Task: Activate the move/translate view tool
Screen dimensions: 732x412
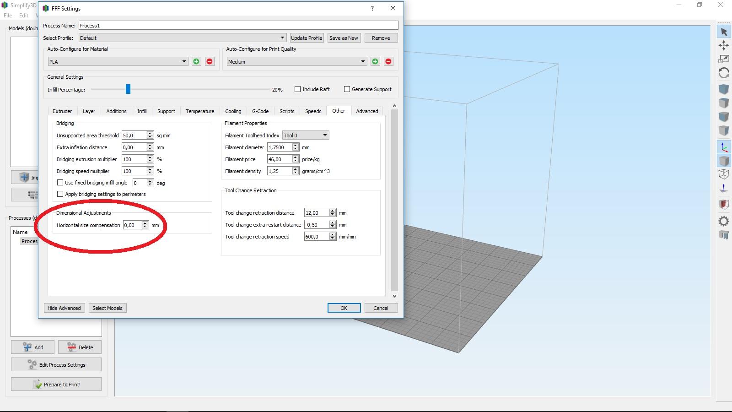Action: 724,45
